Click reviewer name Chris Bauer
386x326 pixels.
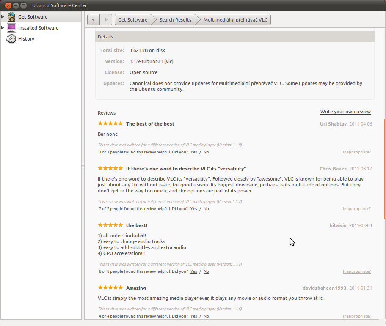(x=333, y=169)
